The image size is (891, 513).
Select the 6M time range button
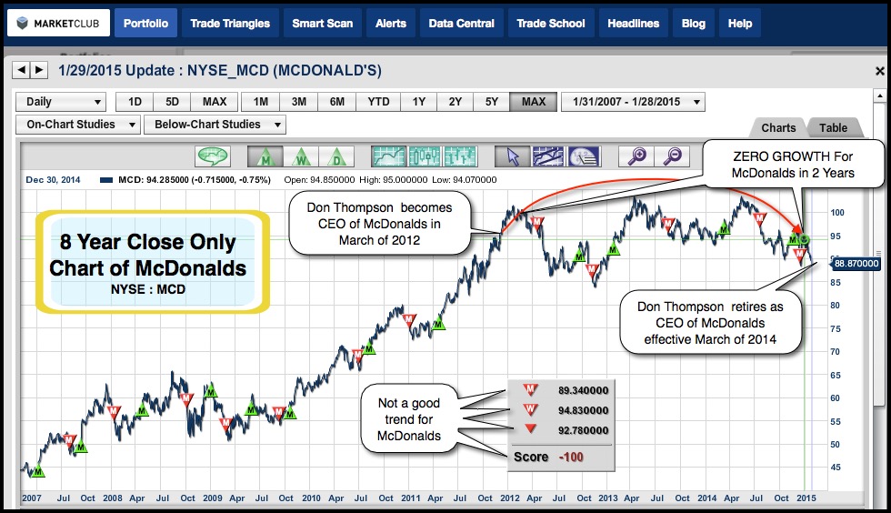pyautogui.click(x=336, y=102)
